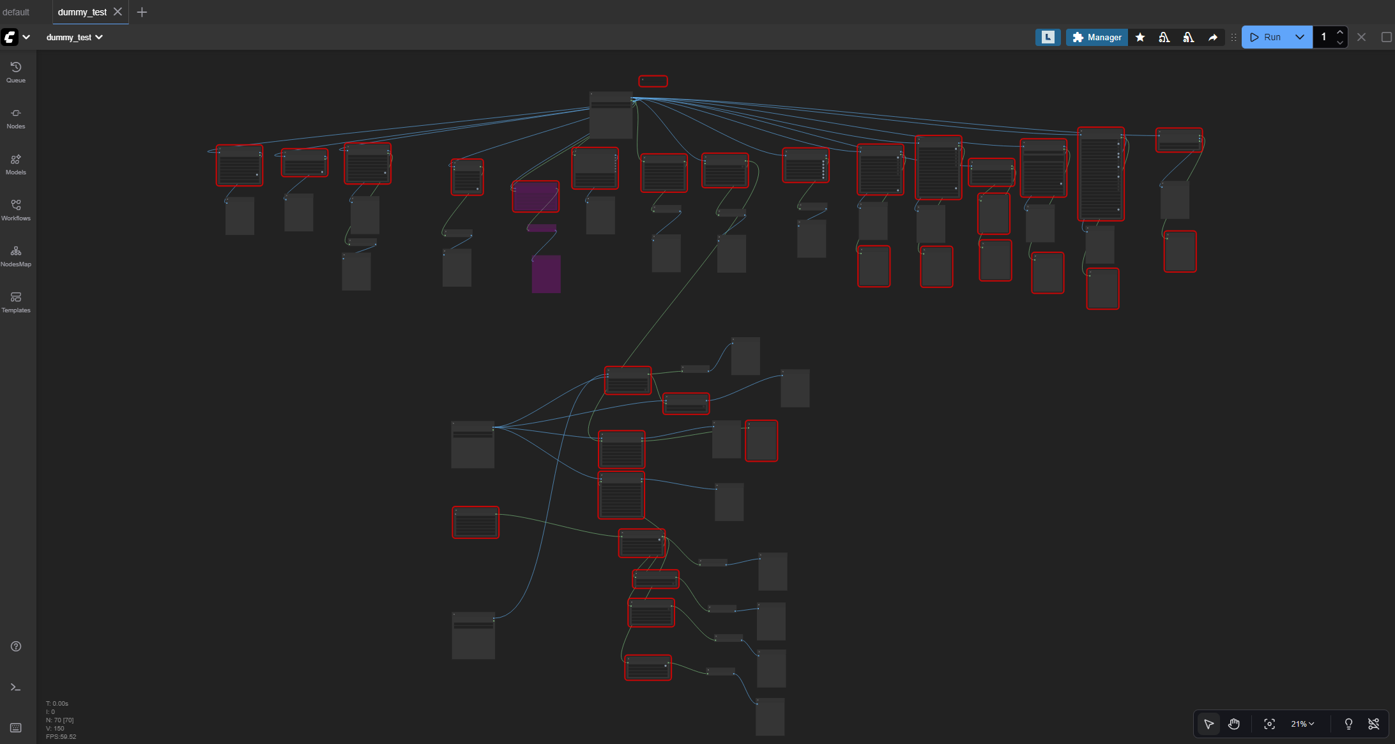1395x744 pixels.
Task: Open the Manager
Action: pyautogui.click(x=1097, y=37)
